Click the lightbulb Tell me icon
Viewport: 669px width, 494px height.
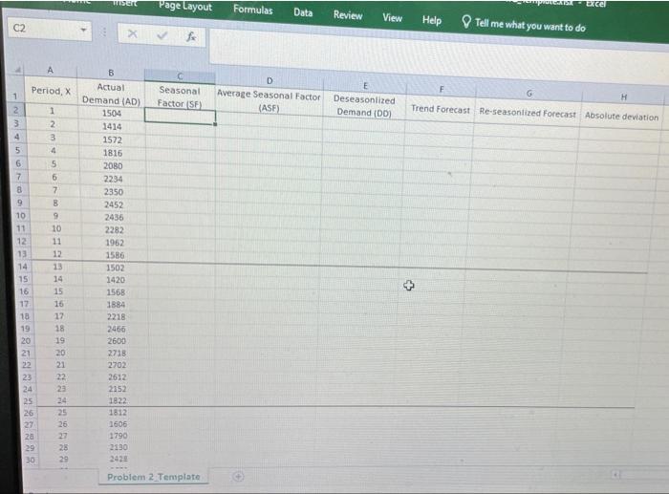click(x=466, y=21)
